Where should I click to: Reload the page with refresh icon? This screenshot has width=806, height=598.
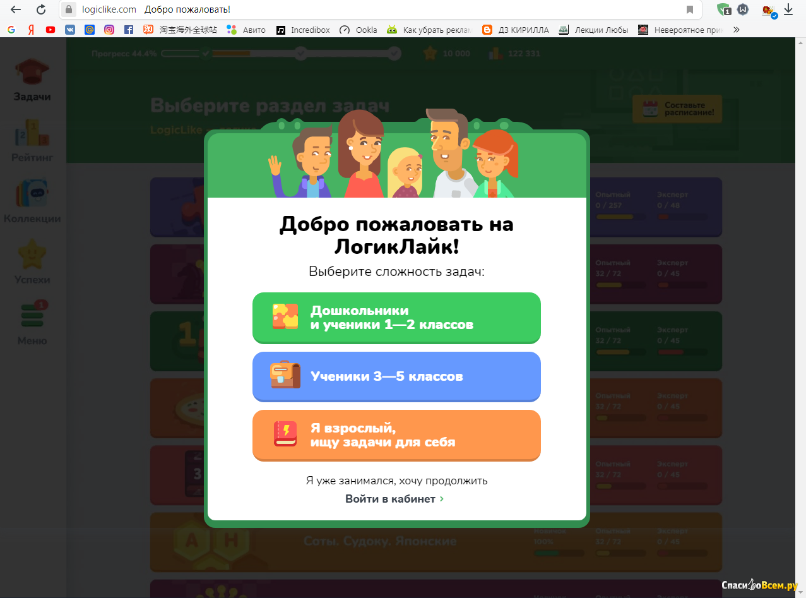41,9
